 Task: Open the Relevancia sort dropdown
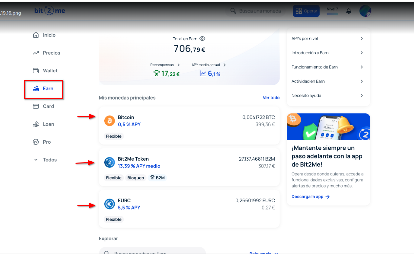[264, 253]
